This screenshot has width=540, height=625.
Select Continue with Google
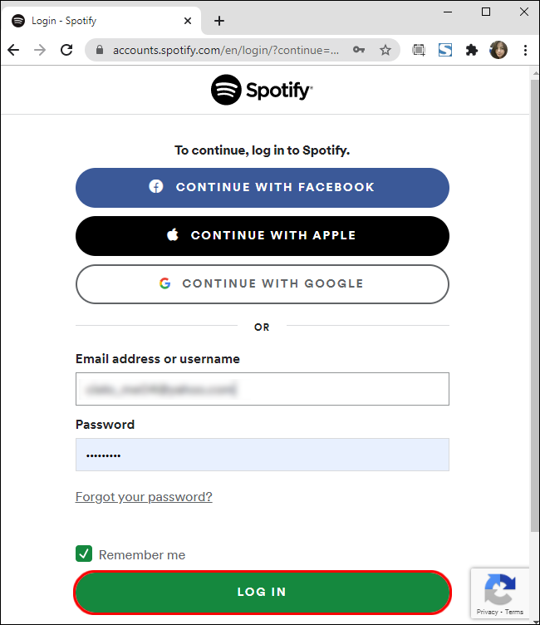click(x=262, y=284)
